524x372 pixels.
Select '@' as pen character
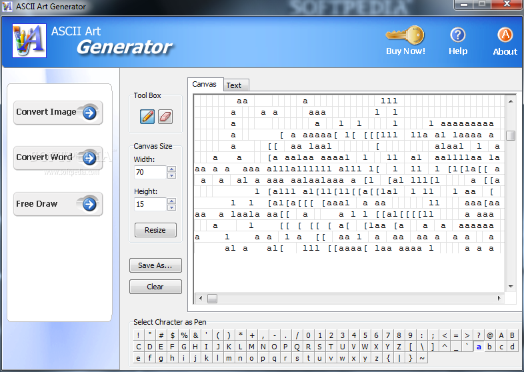pyautogui.click(x=490, y=335)
